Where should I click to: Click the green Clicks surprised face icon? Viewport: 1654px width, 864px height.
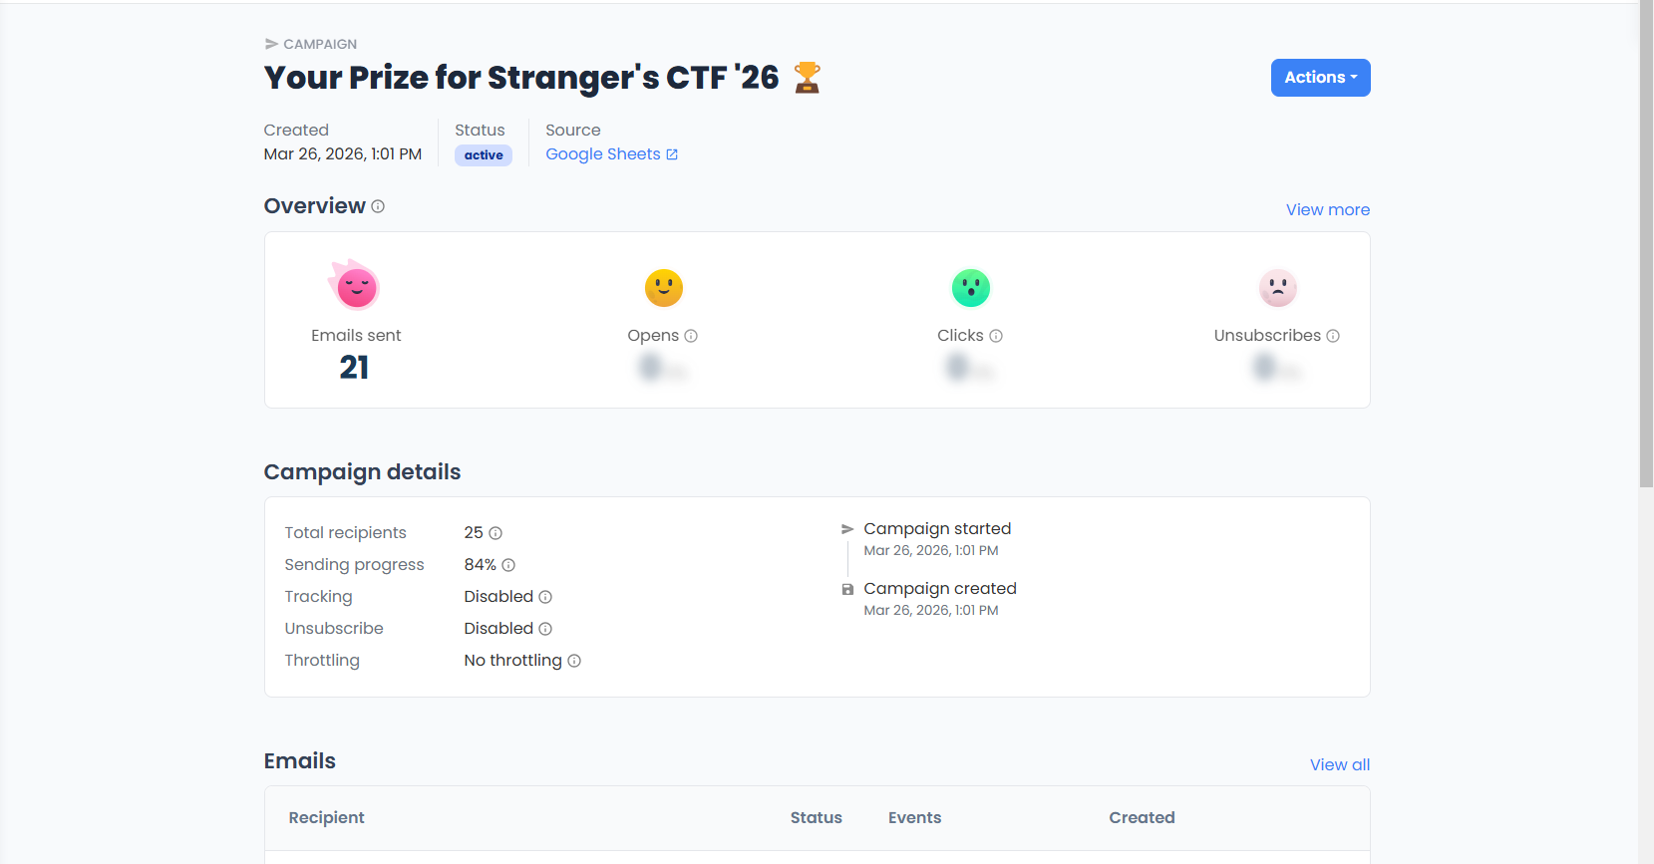970,288
